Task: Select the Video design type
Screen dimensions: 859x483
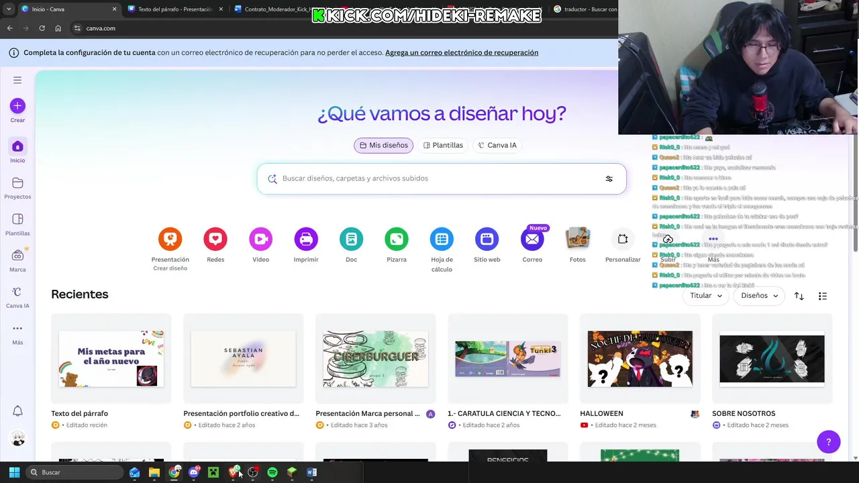Action: (x=260, y=239)
